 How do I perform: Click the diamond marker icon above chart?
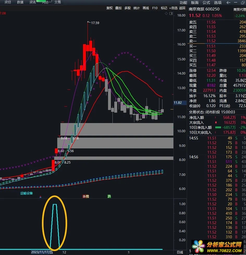coord(166,14)
